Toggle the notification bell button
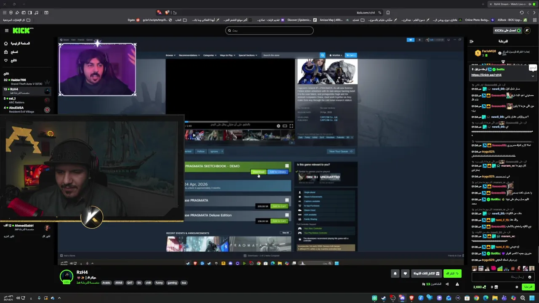The width and height of the screenshot is (539, 303). (395, 274)
